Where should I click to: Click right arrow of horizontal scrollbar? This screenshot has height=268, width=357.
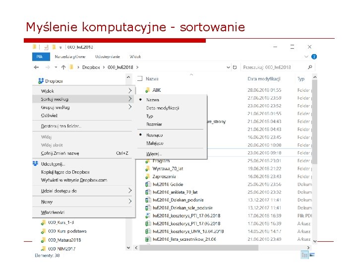308,248
